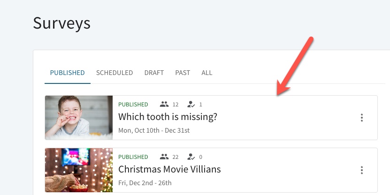The image size is (390, 195).
Task: Switch to the Scheduled tab
Action: [115, 73]
